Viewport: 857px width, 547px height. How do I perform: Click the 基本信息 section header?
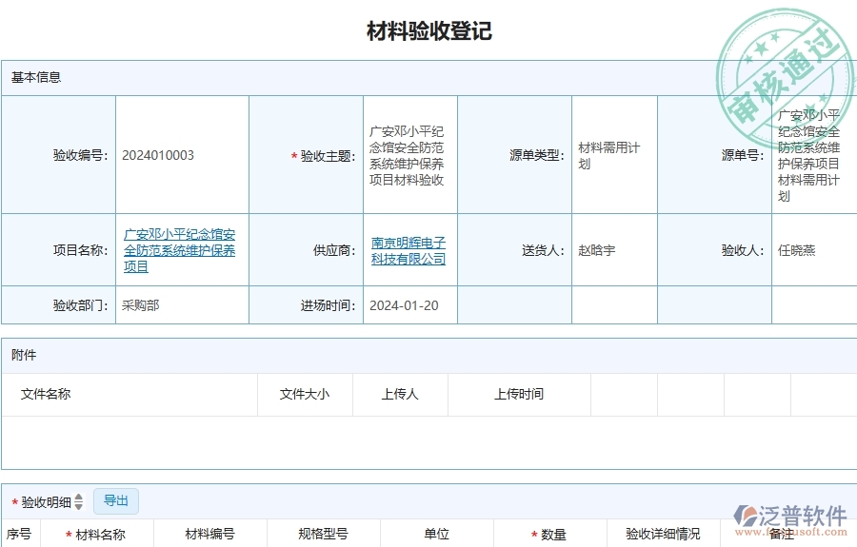[36, 77]
